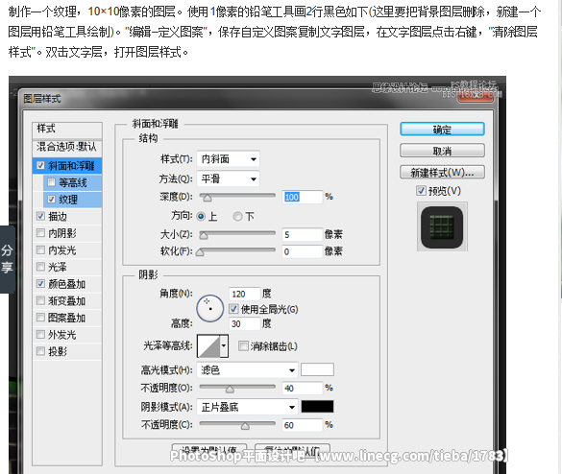Click the 角度 value field 120
Viewport: 562px width, 474px height.
click(244, 294)
